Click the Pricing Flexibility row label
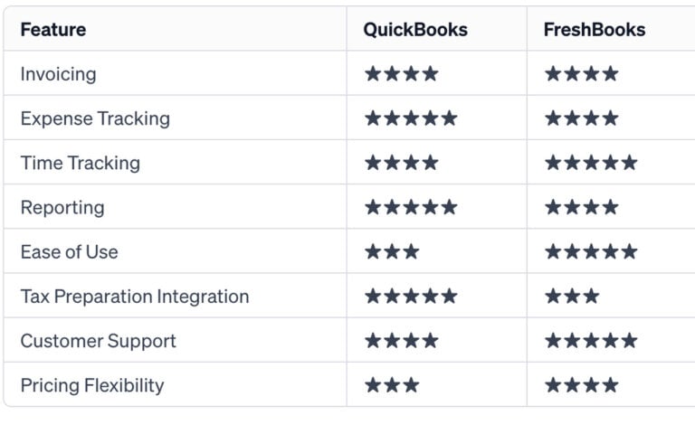Screen dimensions: 695x434 coord(92,385)
